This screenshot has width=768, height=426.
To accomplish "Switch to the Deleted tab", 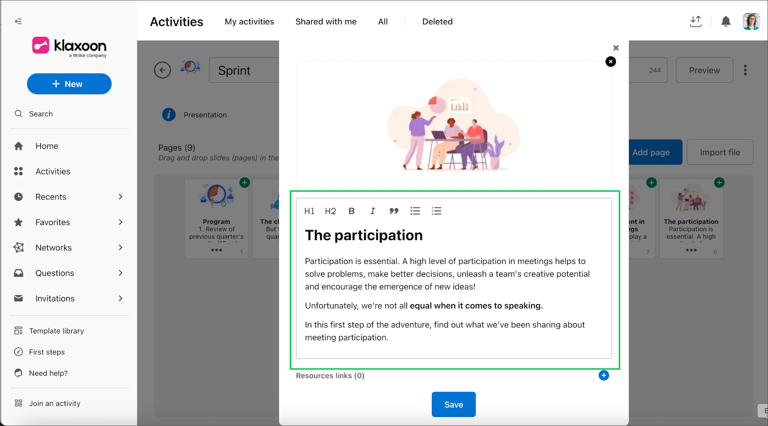I will point(437,22).
